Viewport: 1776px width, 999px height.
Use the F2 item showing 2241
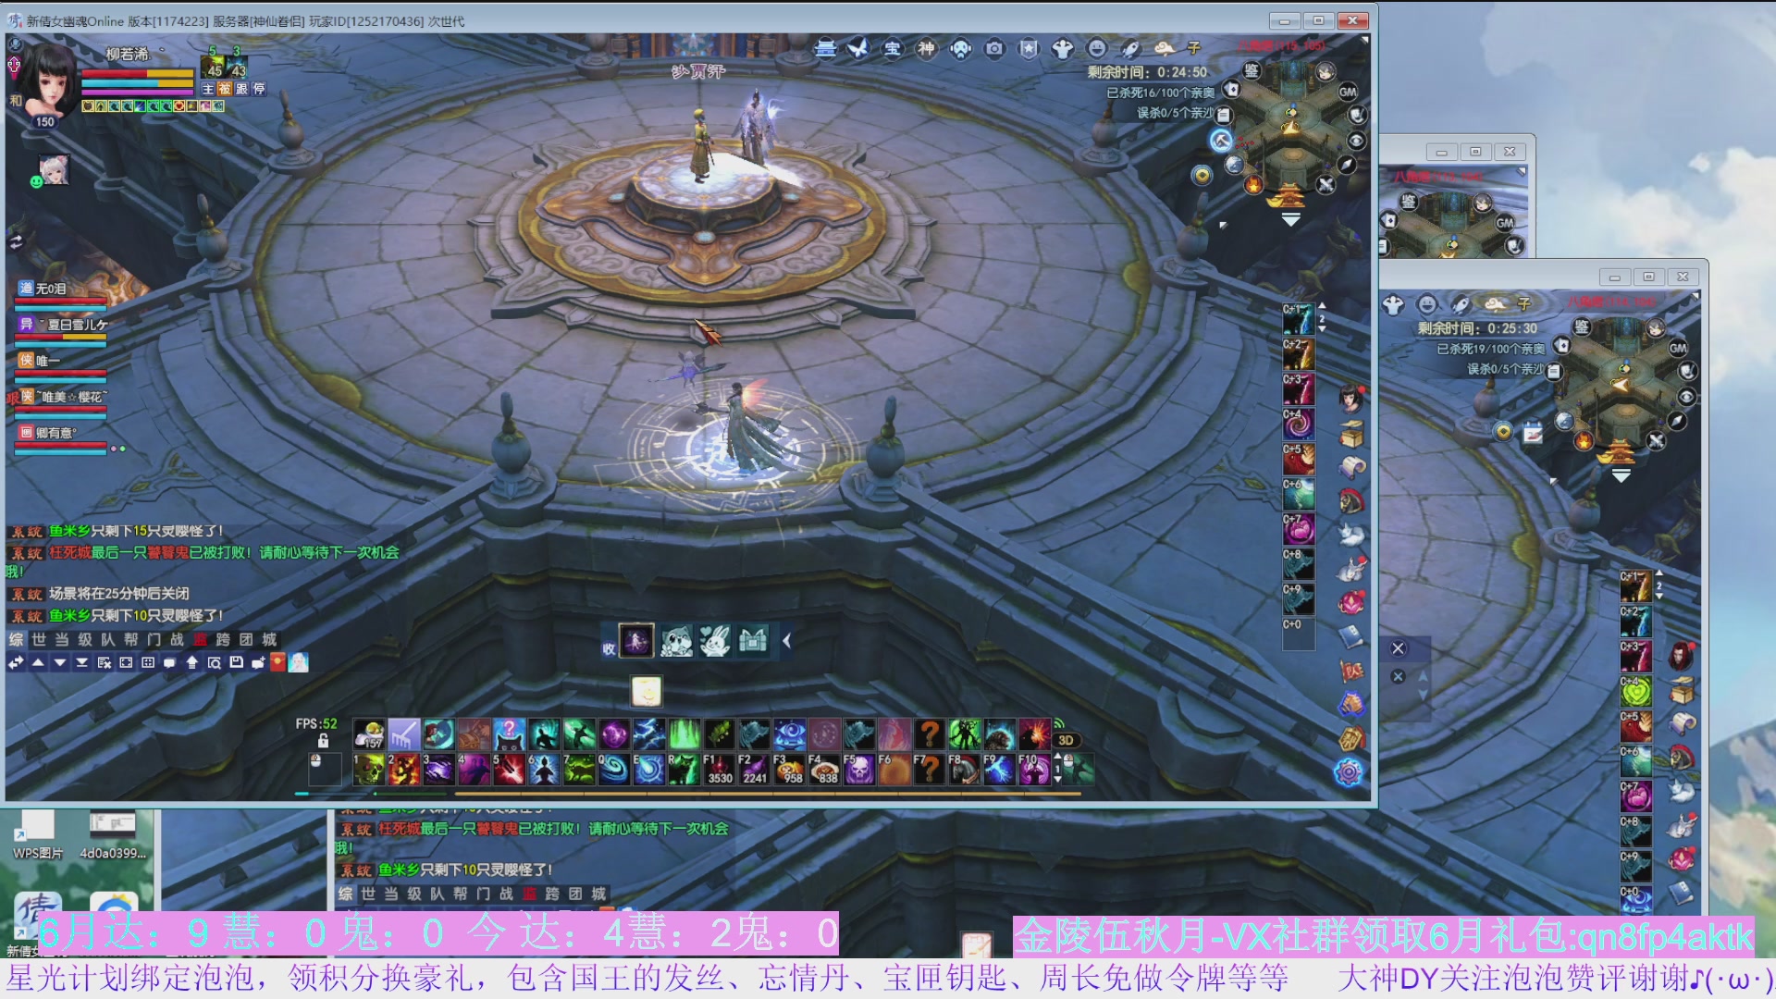(754, 770)
